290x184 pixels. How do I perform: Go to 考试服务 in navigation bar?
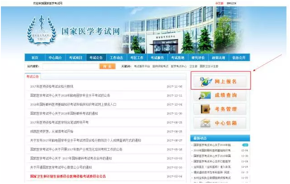157,58
